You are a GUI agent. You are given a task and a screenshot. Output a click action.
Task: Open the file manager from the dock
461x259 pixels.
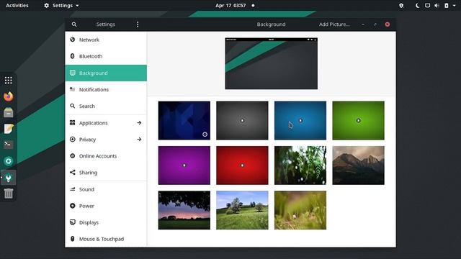(x=8, y=112)
